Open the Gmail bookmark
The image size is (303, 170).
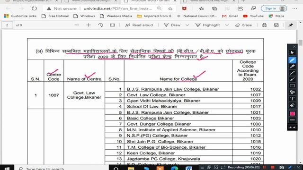coord(230,16)
